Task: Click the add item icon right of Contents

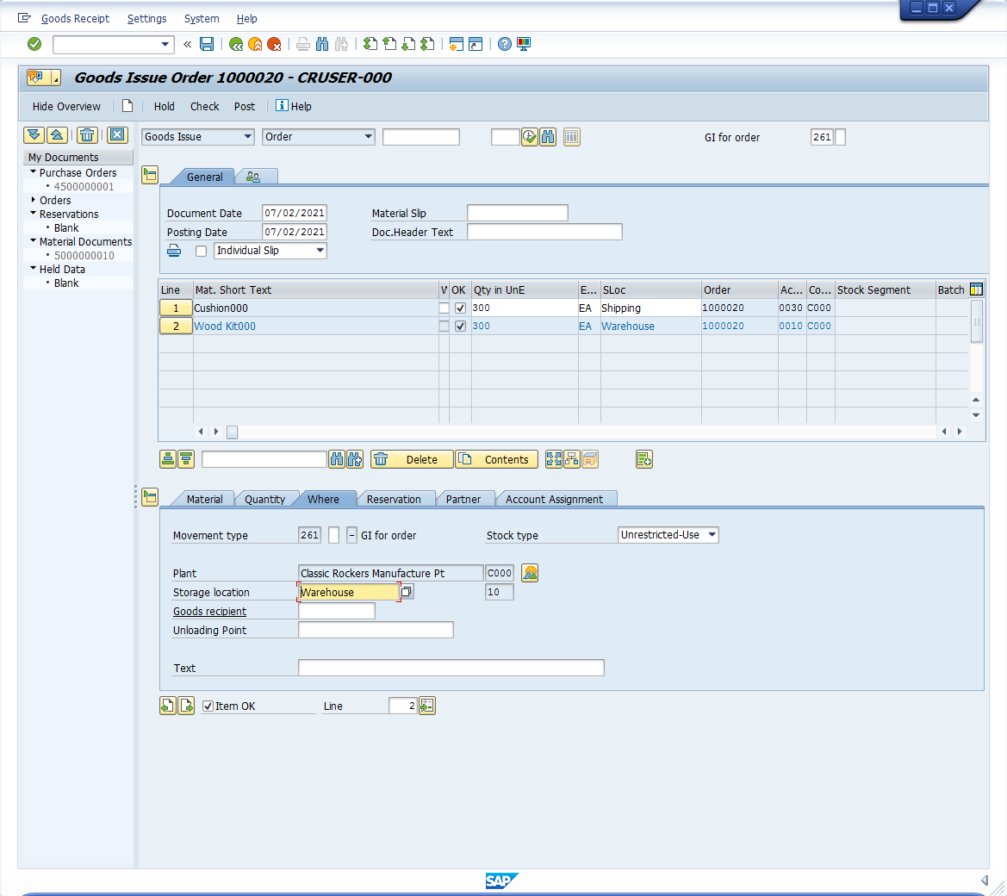Action: coord(644,459)
